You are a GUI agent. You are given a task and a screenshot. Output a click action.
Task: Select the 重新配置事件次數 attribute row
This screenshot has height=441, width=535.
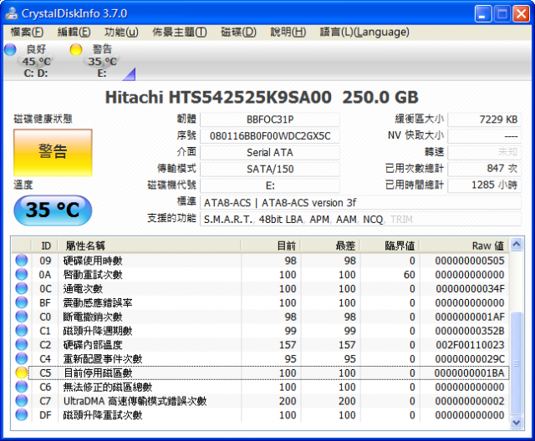coord(260,358)
